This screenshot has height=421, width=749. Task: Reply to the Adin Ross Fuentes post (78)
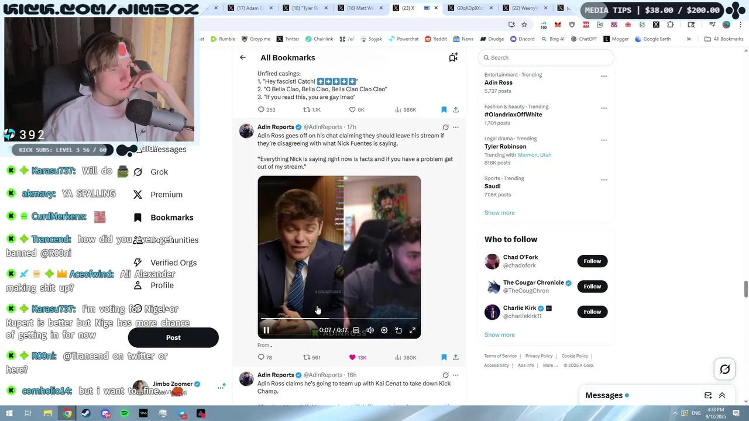tap(264, 357)
